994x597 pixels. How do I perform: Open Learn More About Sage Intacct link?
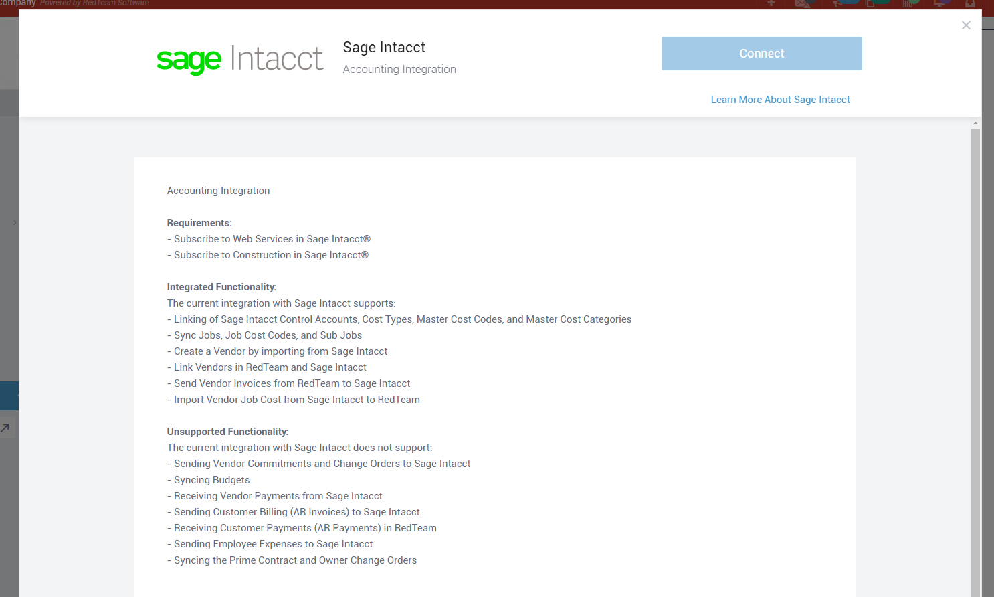(780, 100)
